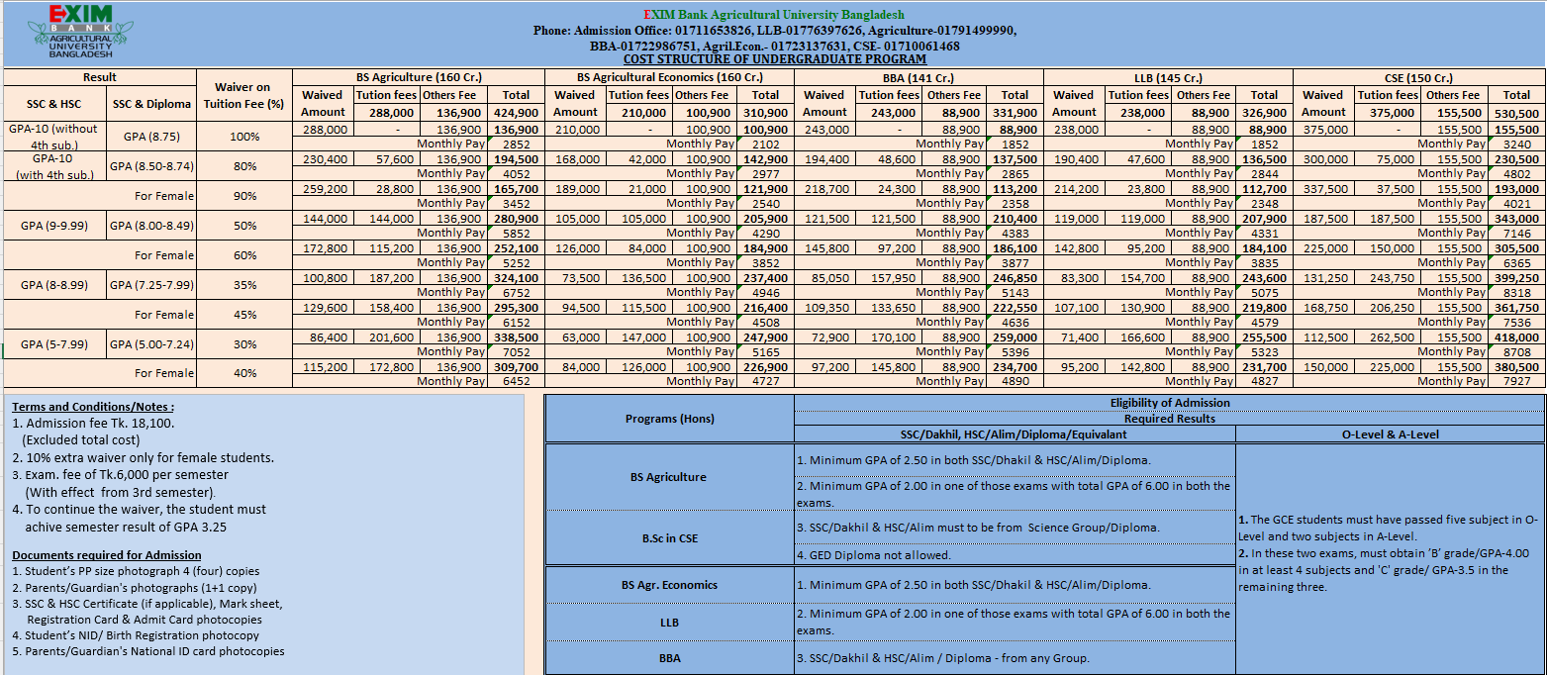Select the 'GPA (7.25-7.99)' cell
Screen dimensions: 1547x675
point(150,285)
